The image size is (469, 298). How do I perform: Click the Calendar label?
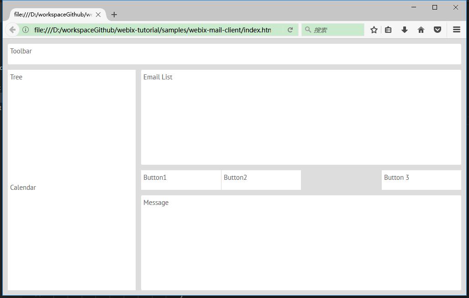click(x=23, y=188)
